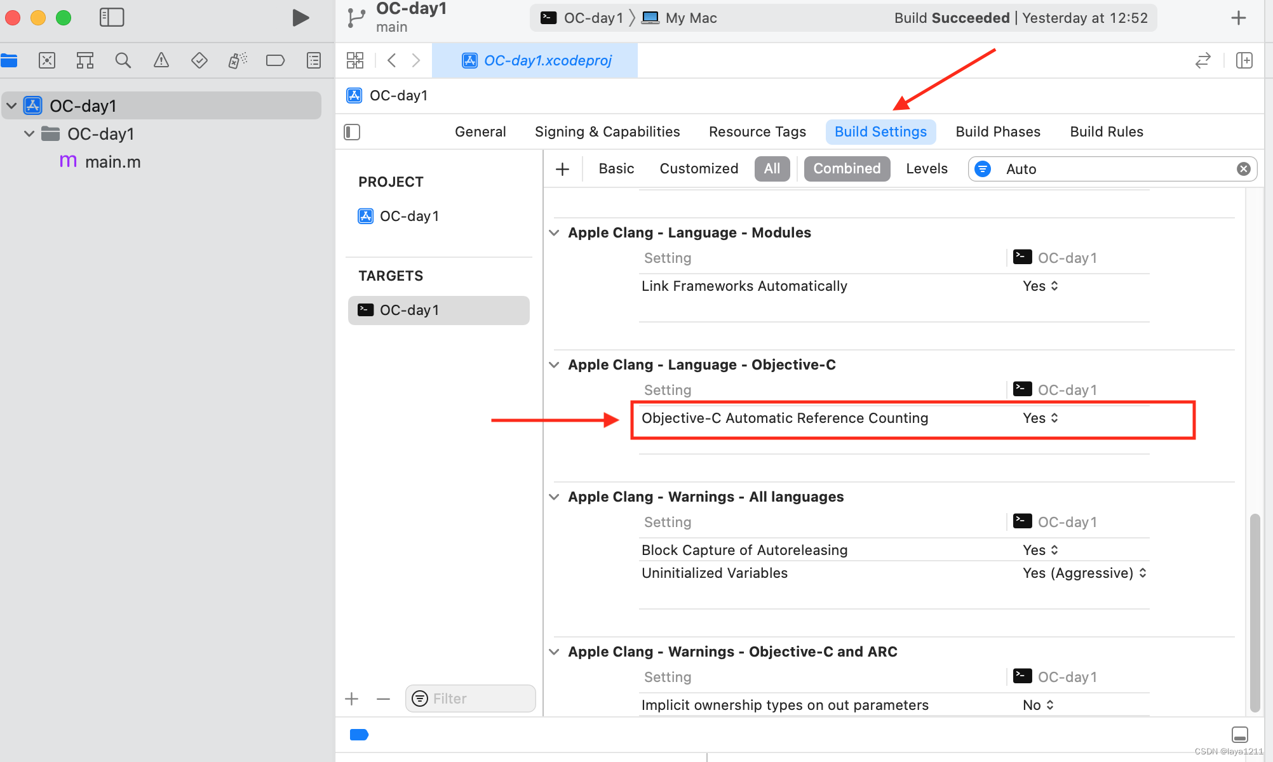Select the main.m file
This screenshot has height=762, width=1273.
[x=100, y=162]
